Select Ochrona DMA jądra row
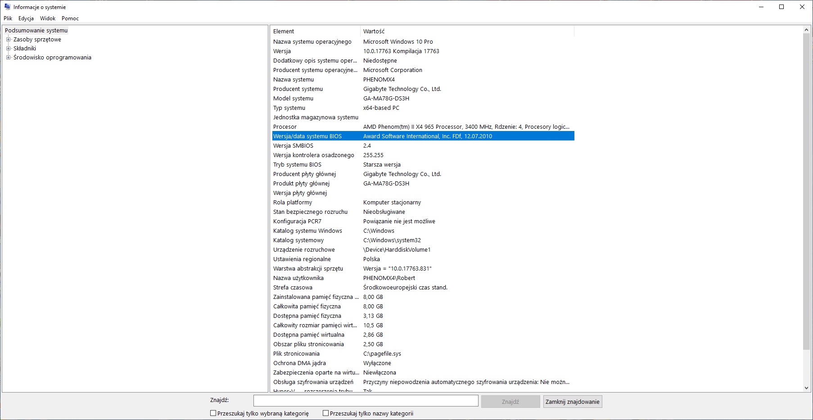Screen dimensions: 813x420 [x=423, y=363]
